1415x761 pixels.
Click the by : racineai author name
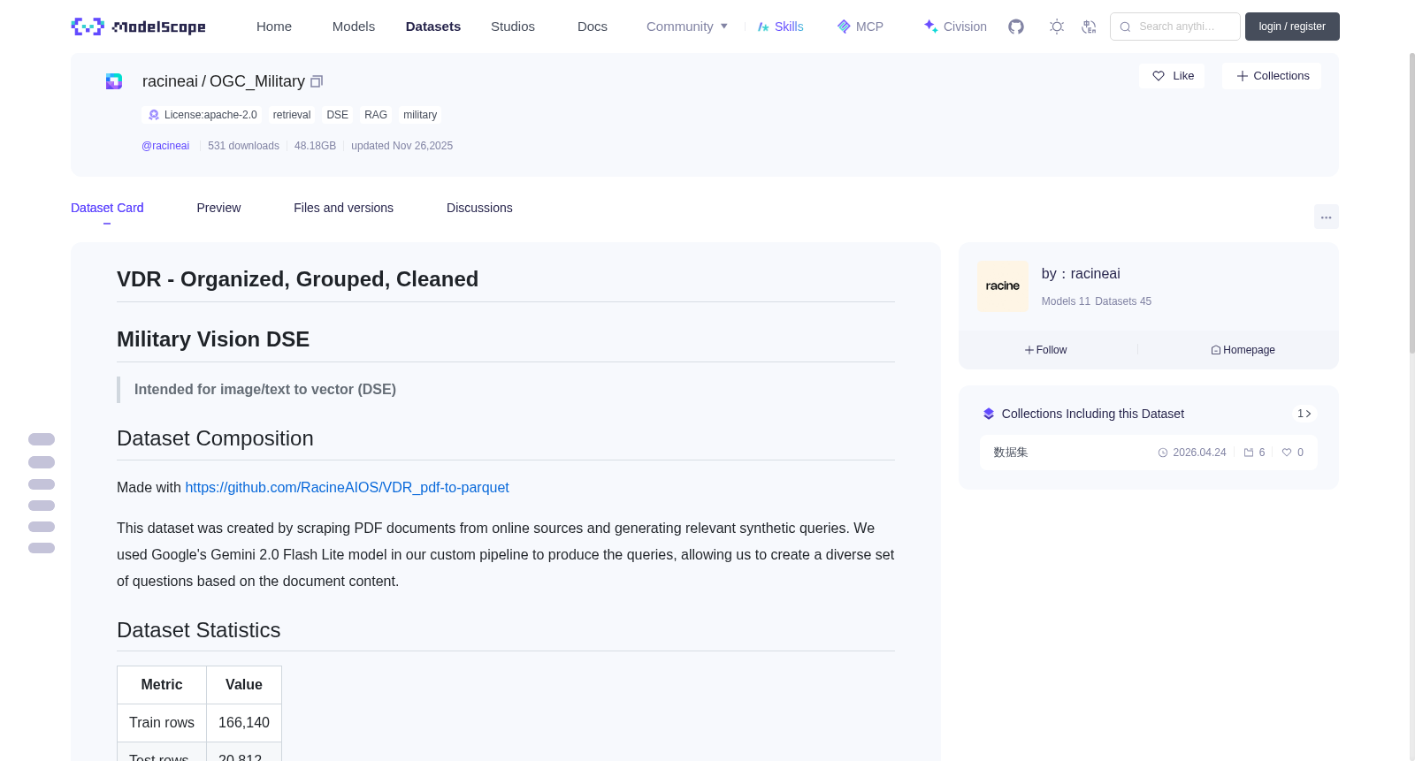(x=1081, y=274)
